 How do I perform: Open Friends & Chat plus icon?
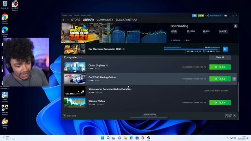235,116
